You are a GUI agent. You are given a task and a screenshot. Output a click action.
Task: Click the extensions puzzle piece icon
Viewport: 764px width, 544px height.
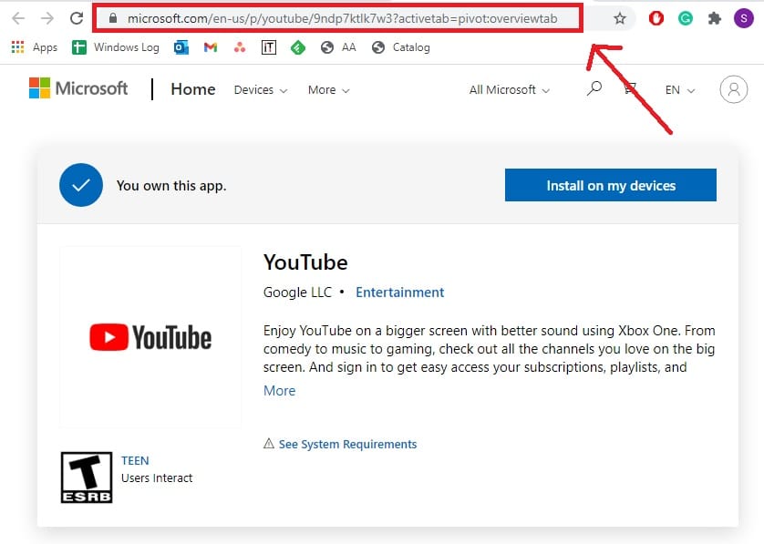point(714,18)
